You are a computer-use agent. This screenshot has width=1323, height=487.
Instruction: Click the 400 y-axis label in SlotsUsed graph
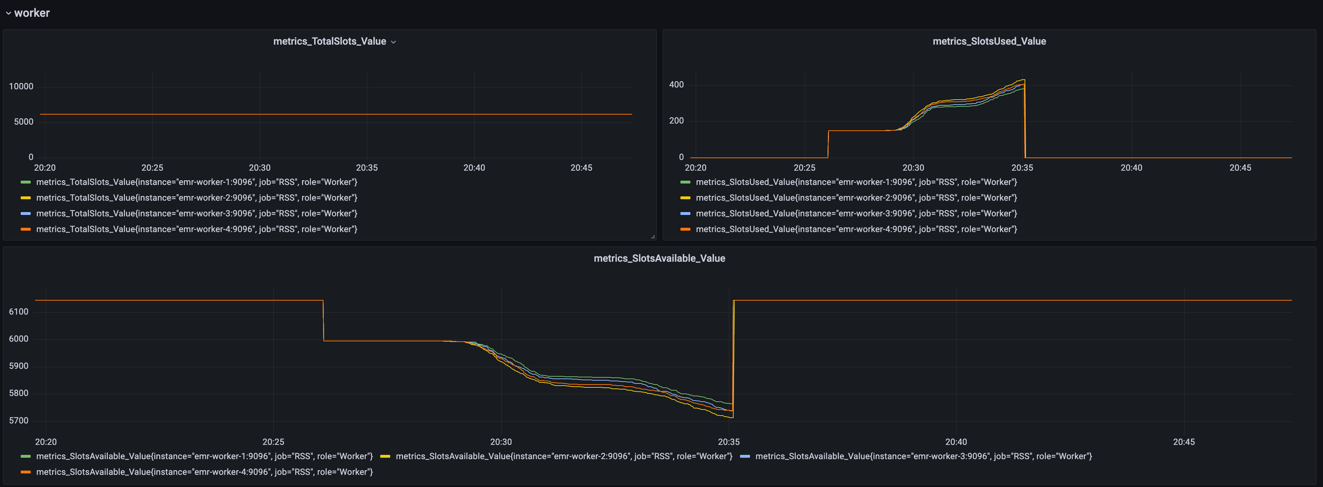(x=676, y=85)
